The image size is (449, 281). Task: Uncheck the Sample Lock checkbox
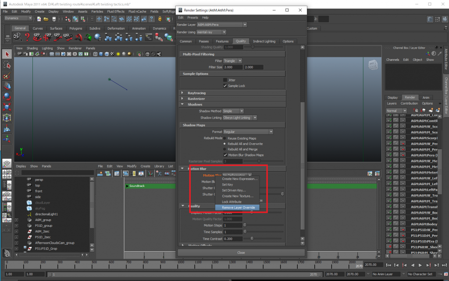(x=225, y=86)
